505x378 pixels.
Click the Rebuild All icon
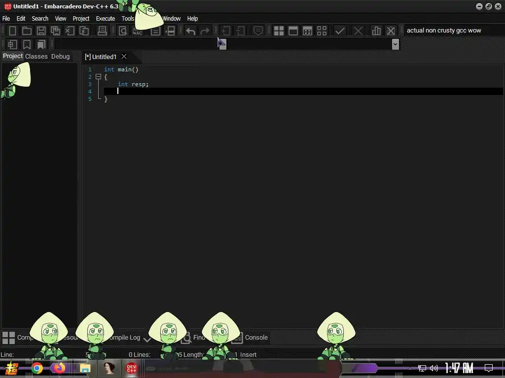click(322, 31)
